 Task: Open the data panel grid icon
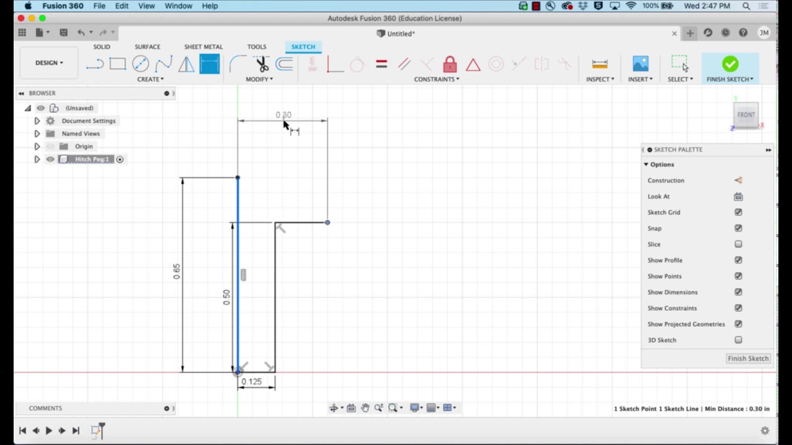point(22,33)
